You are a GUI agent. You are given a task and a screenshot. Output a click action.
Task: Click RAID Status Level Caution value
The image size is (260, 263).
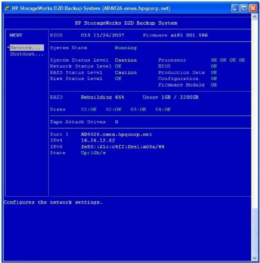click(x=126, y=73)
